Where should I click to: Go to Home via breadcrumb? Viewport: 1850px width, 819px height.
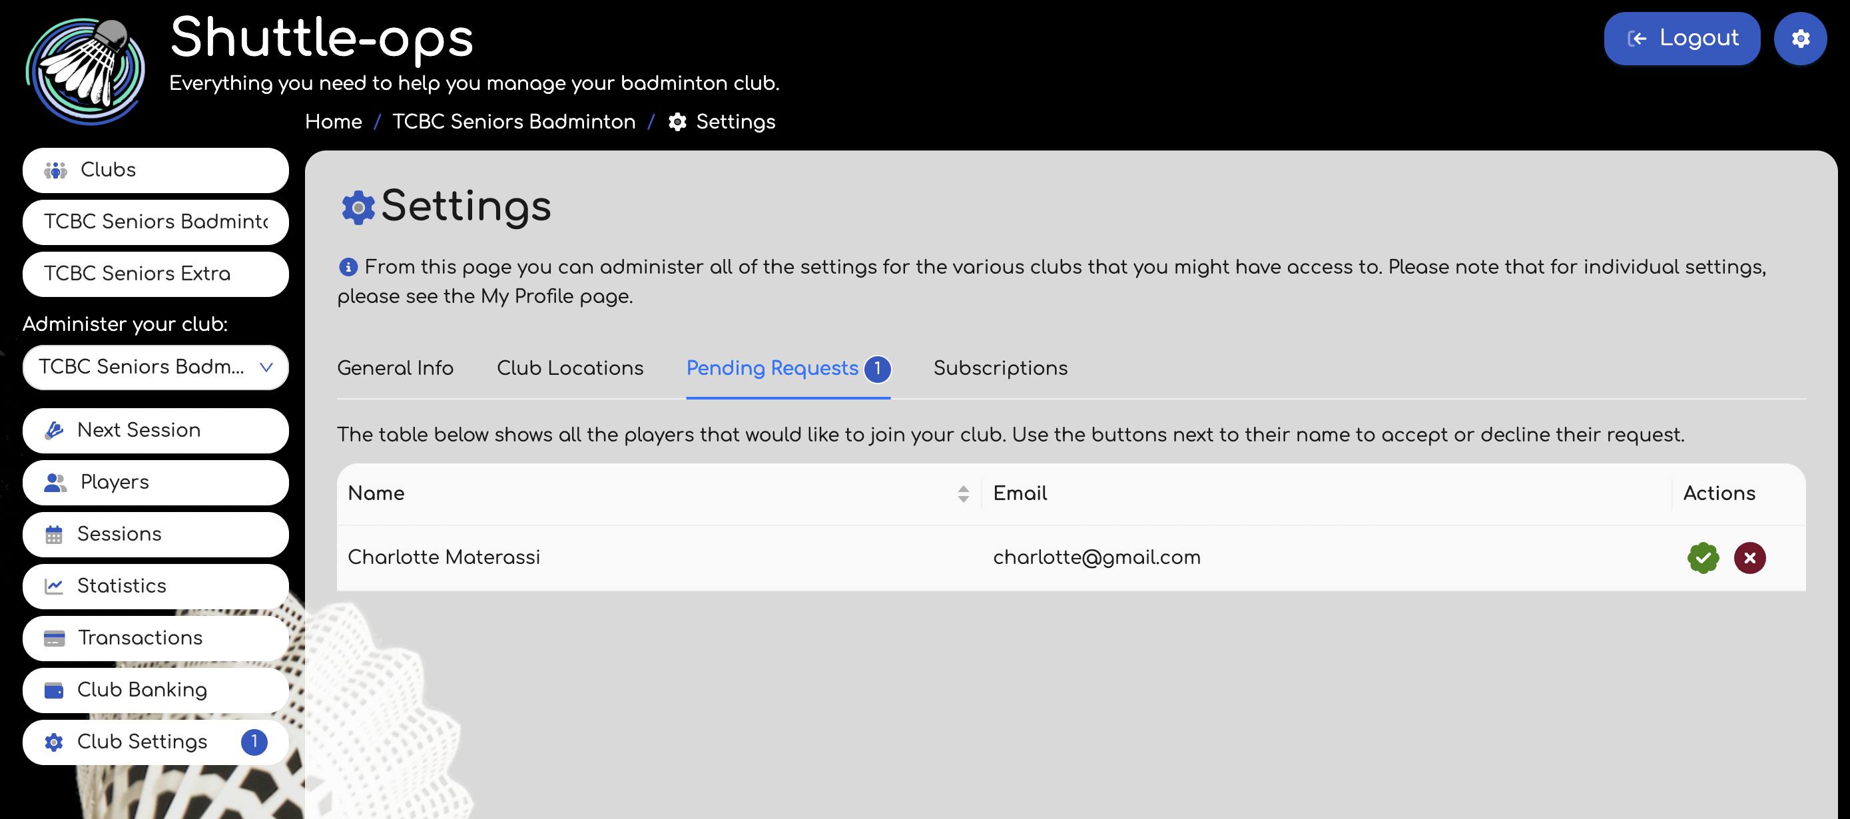333,122
